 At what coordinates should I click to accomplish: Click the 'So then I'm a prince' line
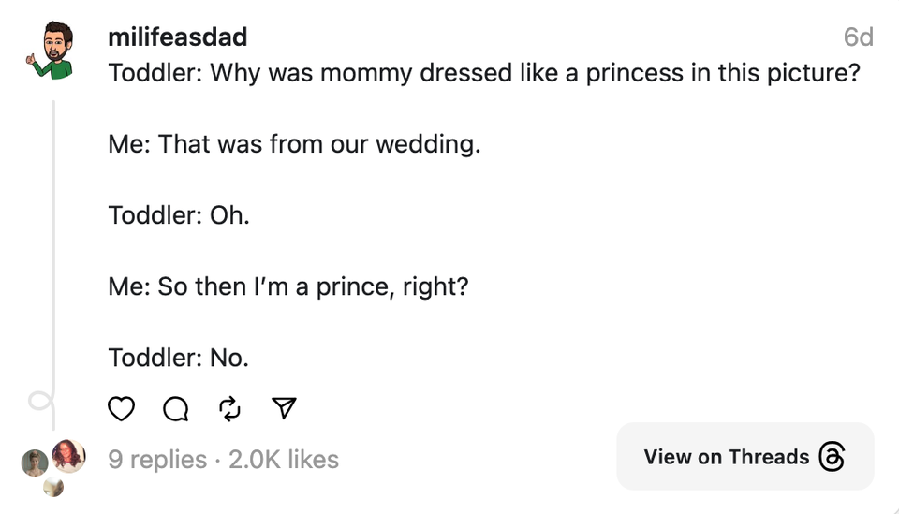[287, 286]
